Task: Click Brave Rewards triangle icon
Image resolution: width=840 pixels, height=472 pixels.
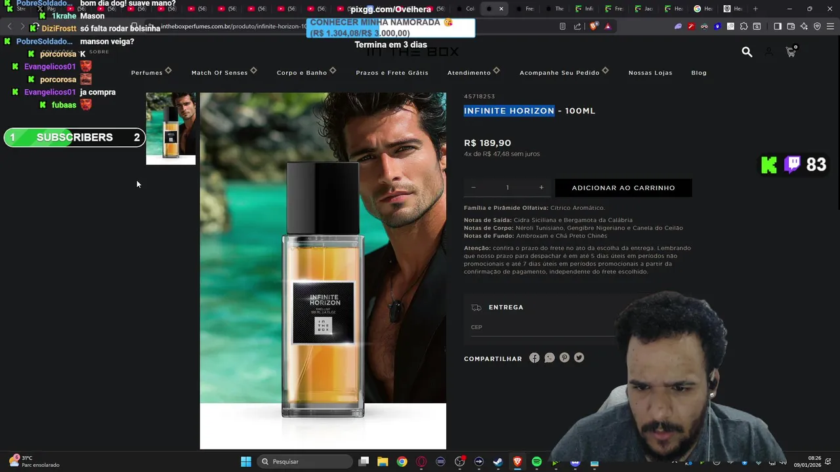Action: [608, 26]
